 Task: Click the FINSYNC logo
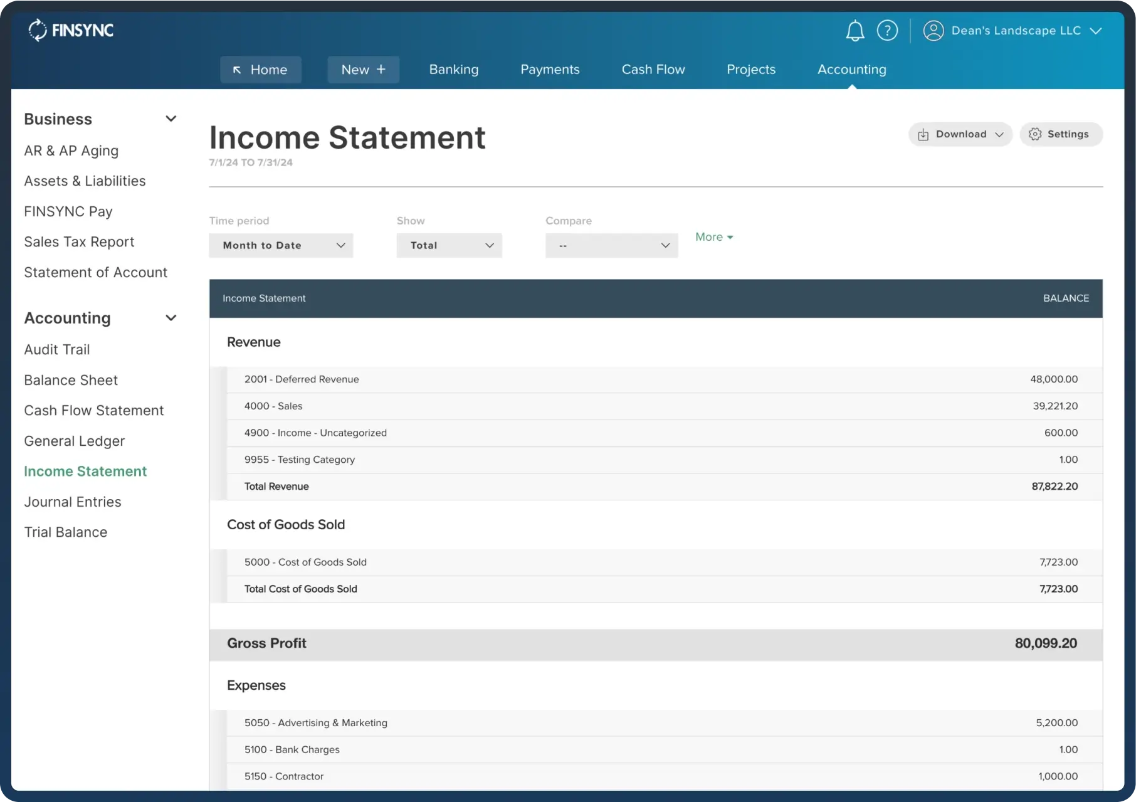coord(71,30)
